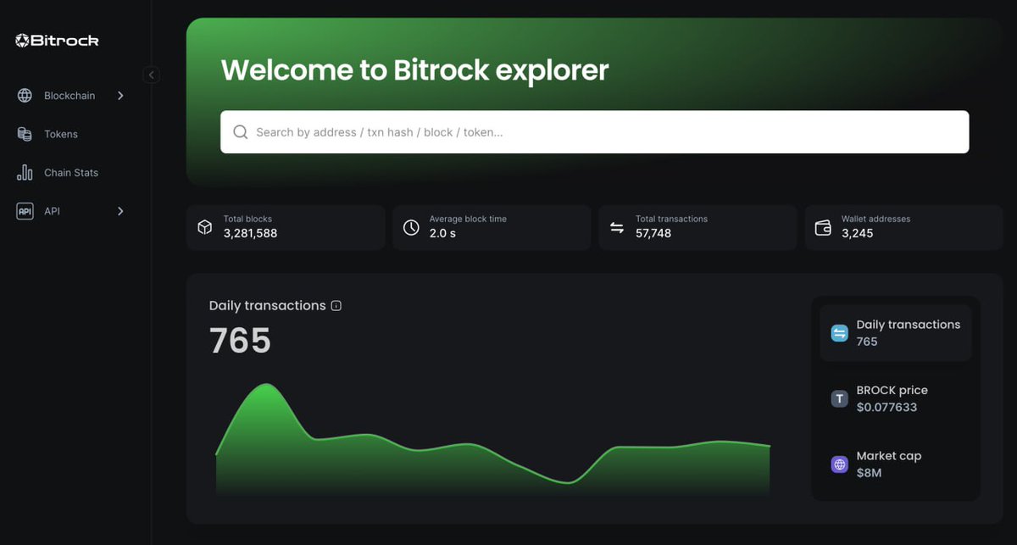
Task: Focus the address / txn hash search field
Action: pos(594,132)
